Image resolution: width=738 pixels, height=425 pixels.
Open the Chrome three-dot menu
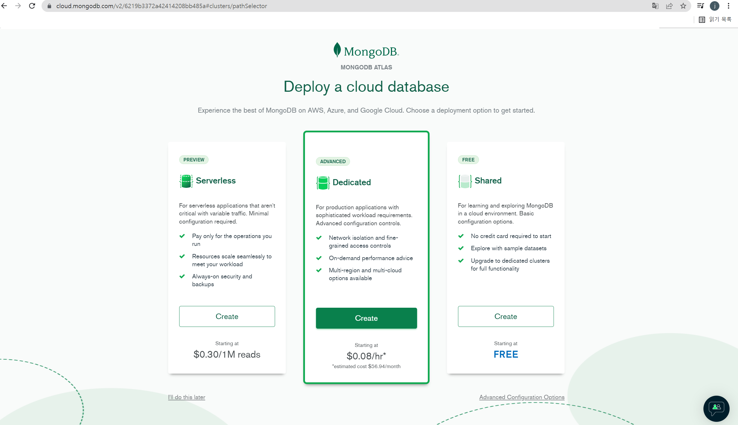[728, 6]
